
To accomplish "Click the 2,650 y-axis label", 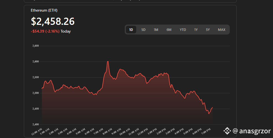I will pos(35,46).
